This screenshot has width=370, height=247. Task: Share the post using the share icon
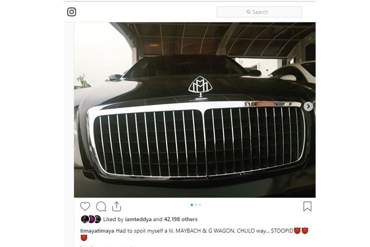[x=117, y=206]
